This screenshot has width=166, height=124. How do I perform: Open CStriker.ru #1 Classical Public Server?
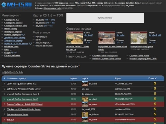tap(24, 89)
